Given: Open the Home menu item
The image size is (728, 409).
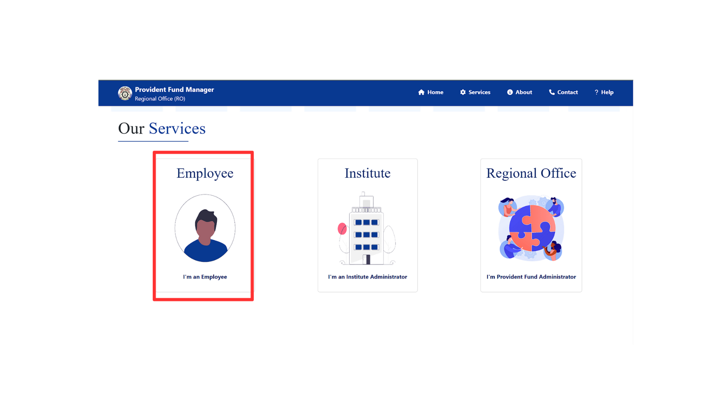Looking at the screenshot, I should 431,92.
